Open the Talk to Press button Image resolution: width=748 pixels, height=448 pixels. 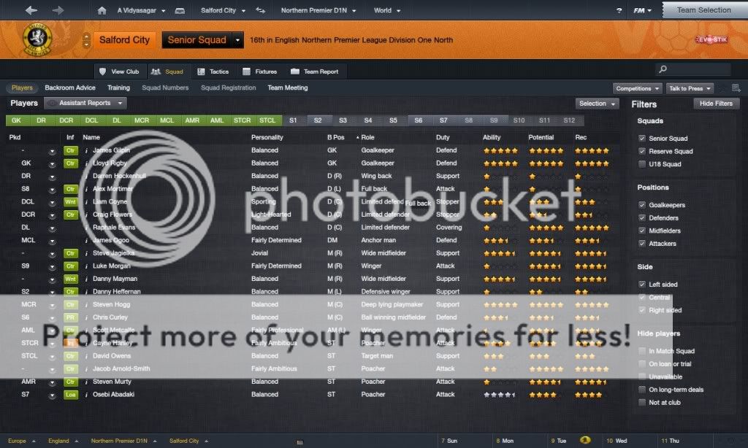tap(690, 88)
